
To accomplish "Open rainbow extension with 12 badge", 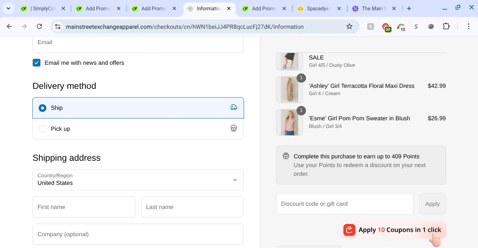I will pyautogui.click(x=401, y=27).
